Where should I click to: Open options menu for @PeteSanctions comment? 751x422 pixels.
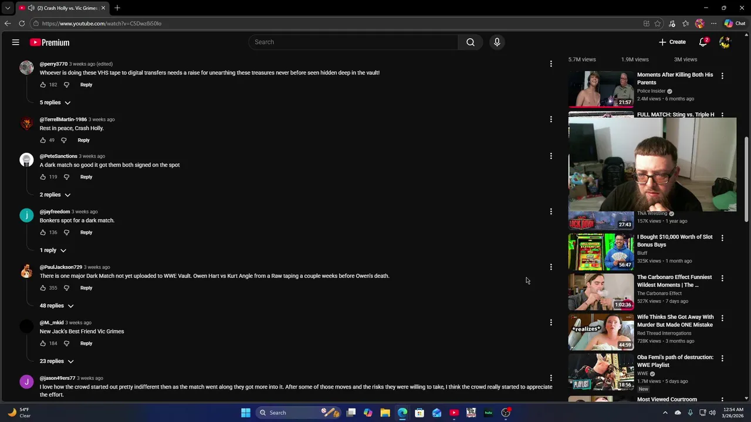coord(551,156)
